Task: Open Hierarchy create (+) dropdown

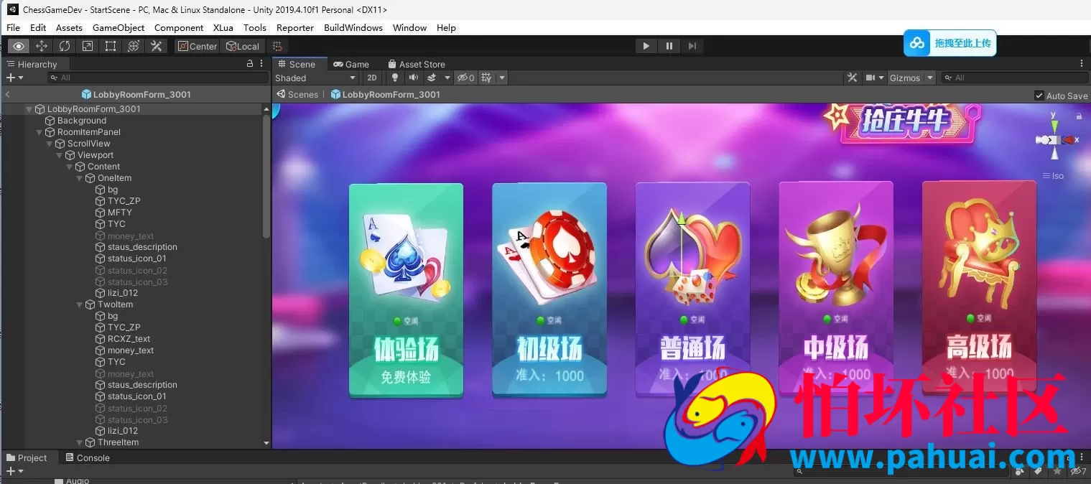Action: click(x=14, y=78)
